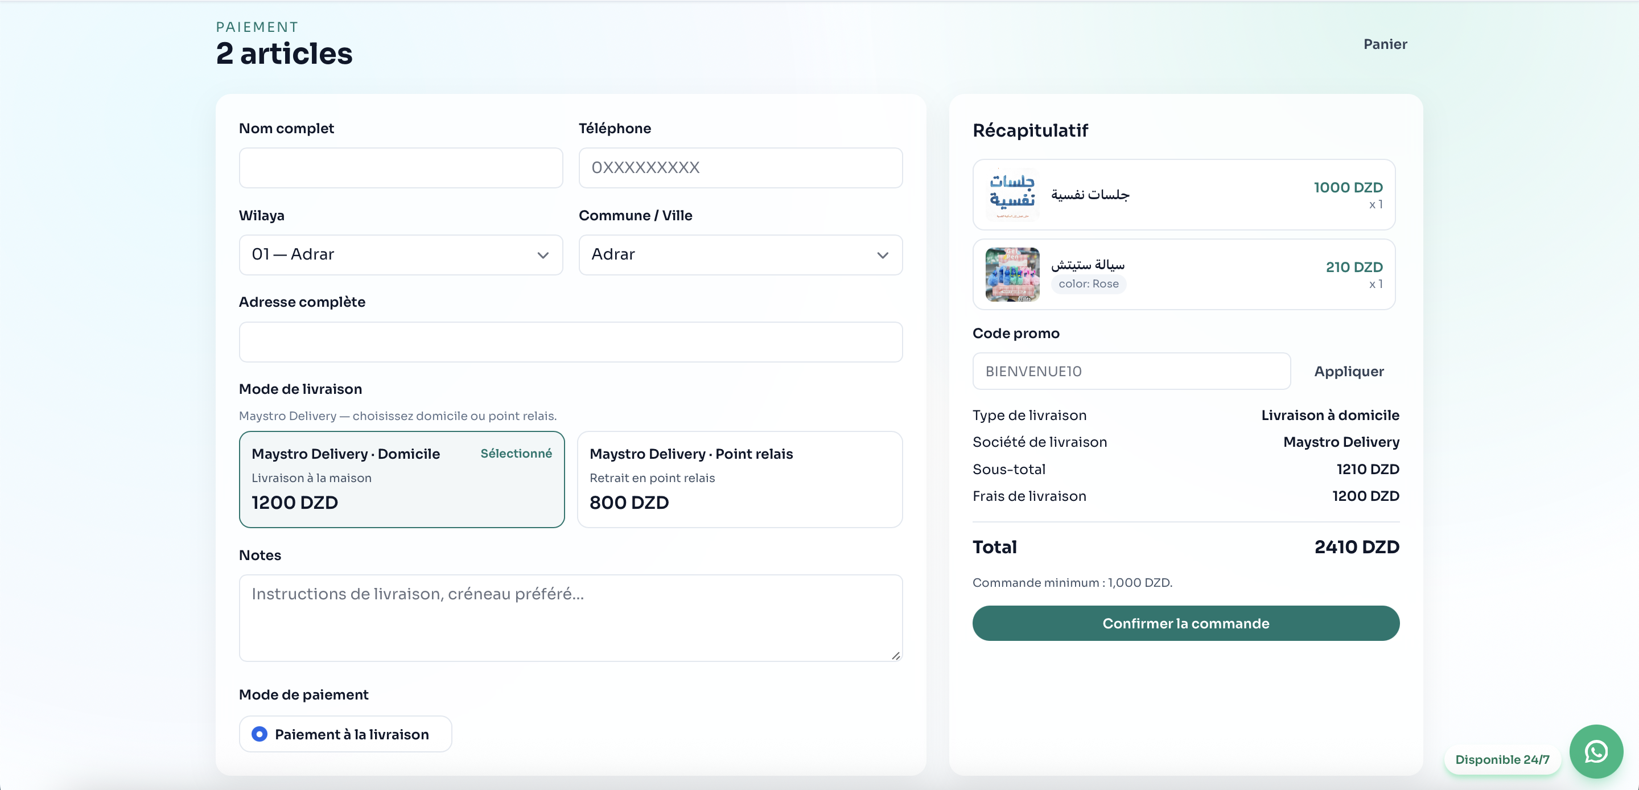Keep Maystro Delivery Domicile selected
The width and height of the screenshot is (1639, 790).
point(401,479)
